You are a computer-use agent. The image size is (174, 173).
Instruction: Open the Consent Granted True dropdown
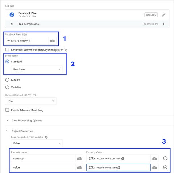pyautogui.click(x=31, y=101)
